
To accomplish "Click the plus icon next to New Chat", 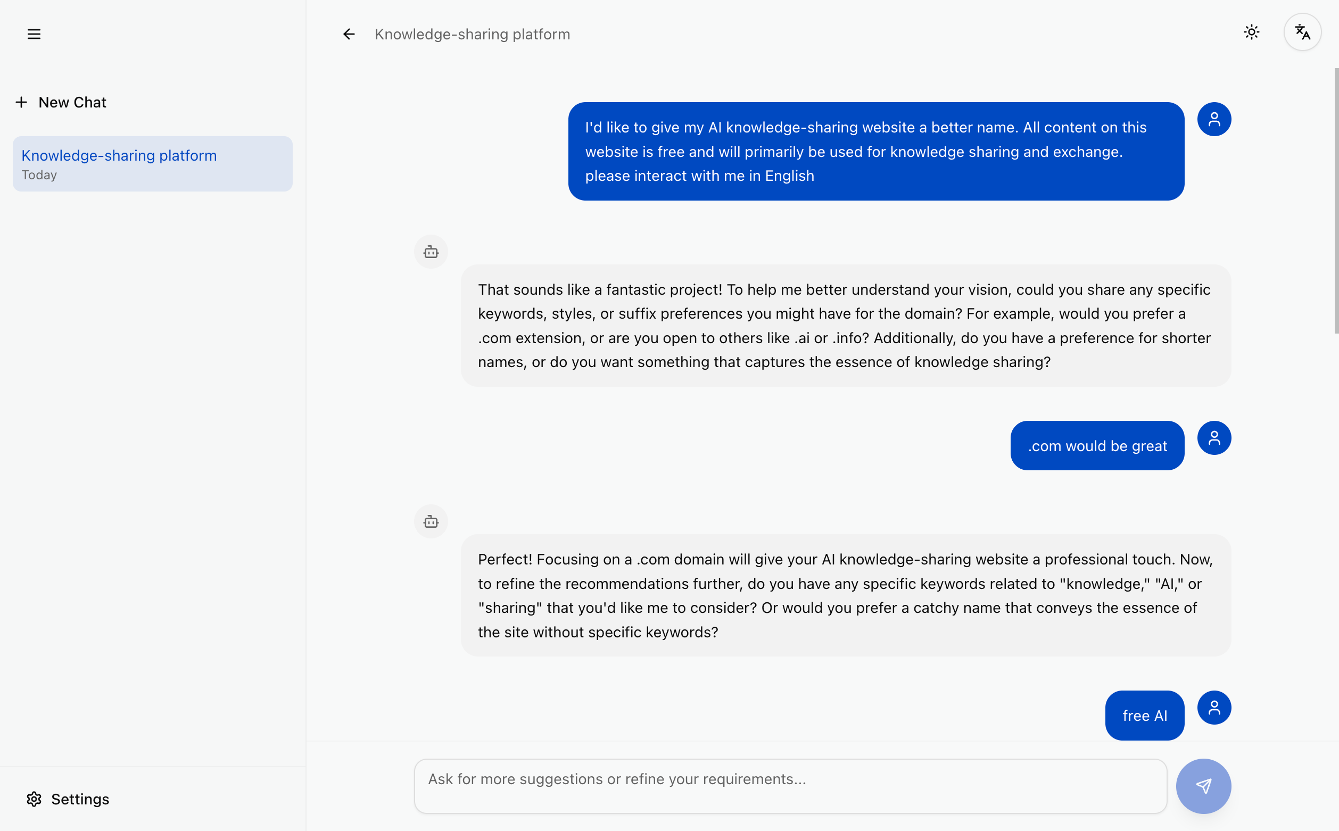I will coord(22,102).
